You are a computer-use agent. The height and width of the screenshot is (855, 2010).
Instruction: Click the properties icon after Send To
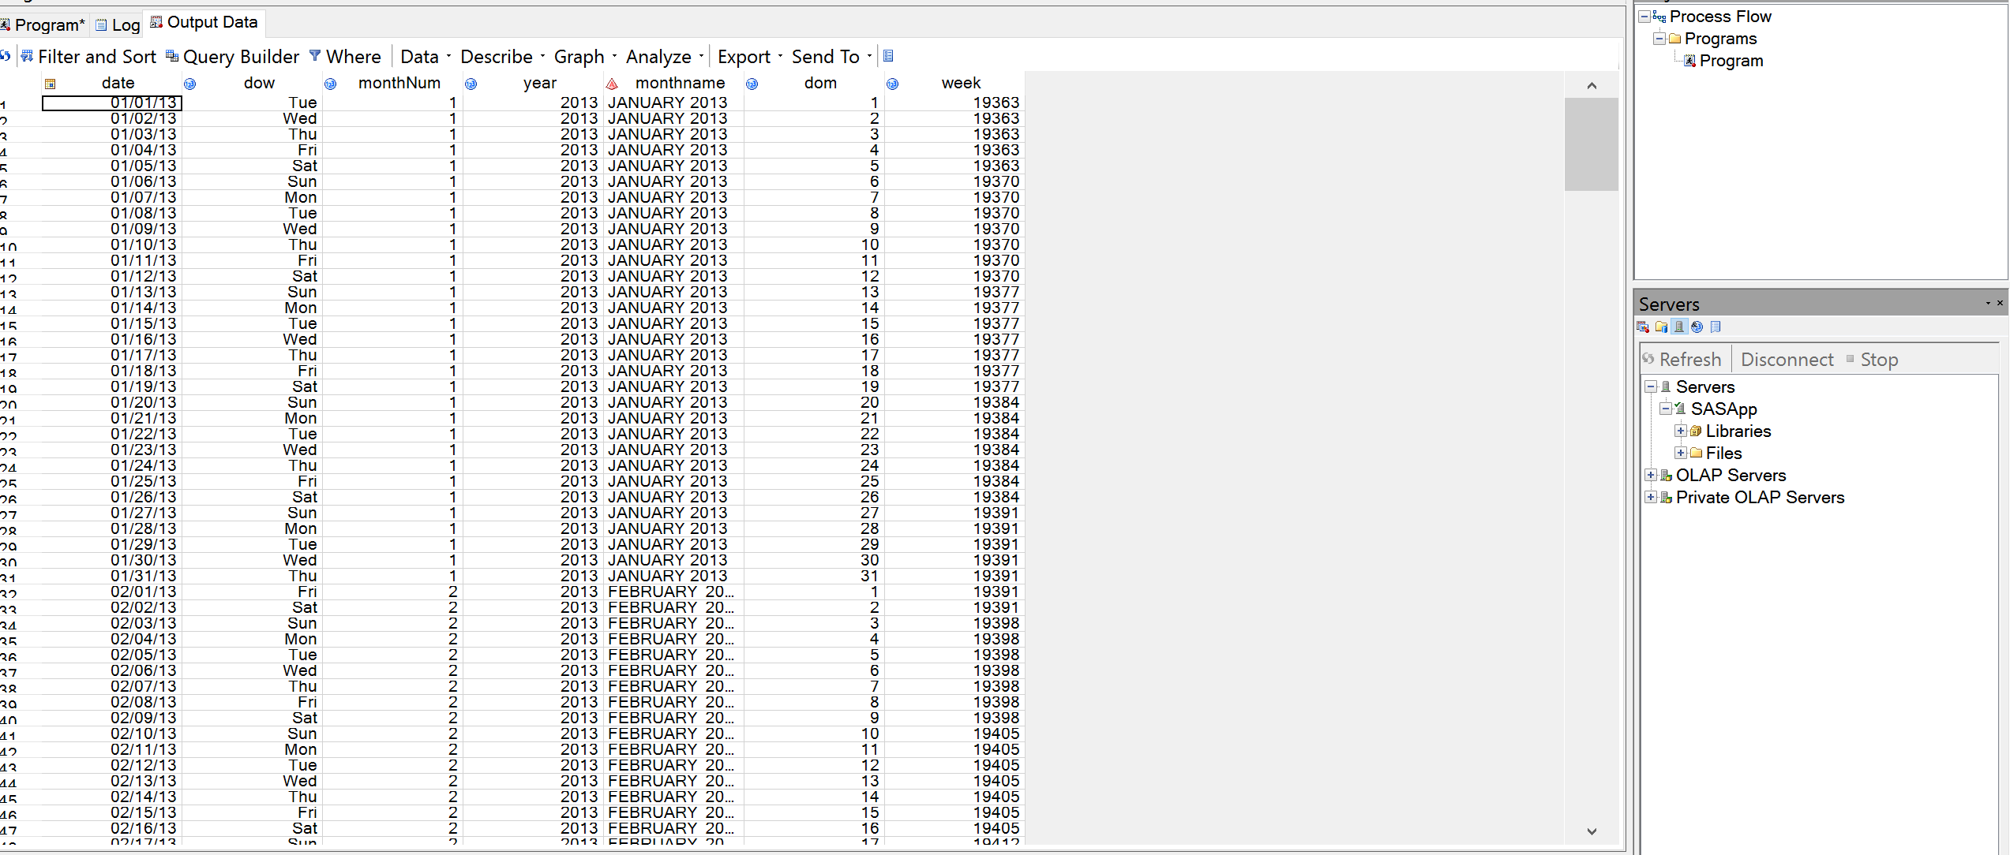888,56
